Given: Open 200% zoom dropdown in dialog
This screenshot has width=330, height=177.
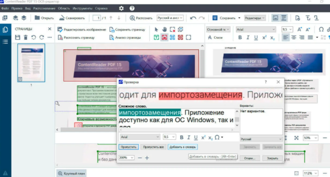Looking at the screenshot, I should [126, 157].
